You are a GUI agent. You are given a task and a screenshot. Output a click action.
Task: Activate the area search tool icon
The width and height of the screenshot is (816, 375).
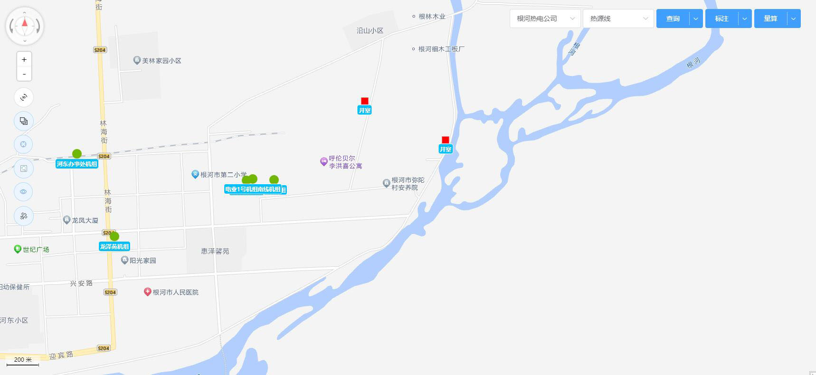(24, 168)
